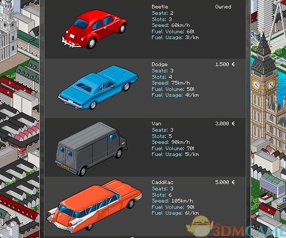Image resolution: width=286 pixels, height=238 pixels.
Task: Click the Beetle Owned status label
Action: [223, 7]
